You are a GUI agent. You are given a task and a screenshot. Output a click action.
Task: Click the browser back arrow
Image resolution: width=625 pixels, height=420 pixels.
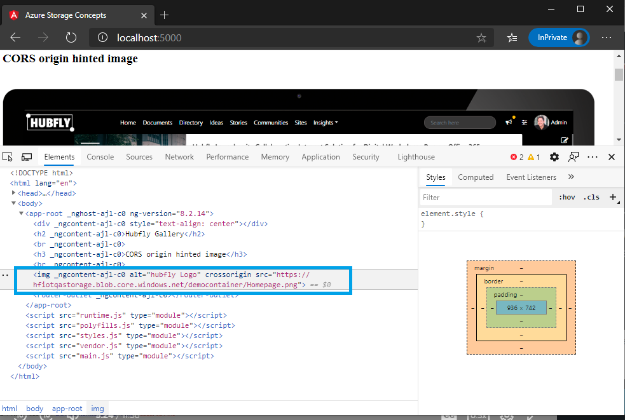(x=15, y=37)
